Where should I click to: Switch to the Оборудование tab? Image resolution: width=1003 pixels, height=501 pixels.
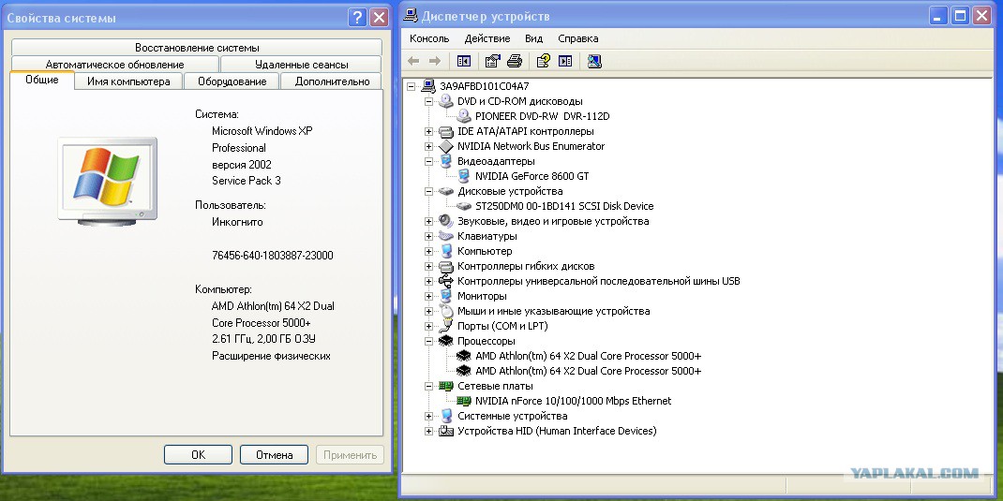pyautogui.click(x=232, y=81)
